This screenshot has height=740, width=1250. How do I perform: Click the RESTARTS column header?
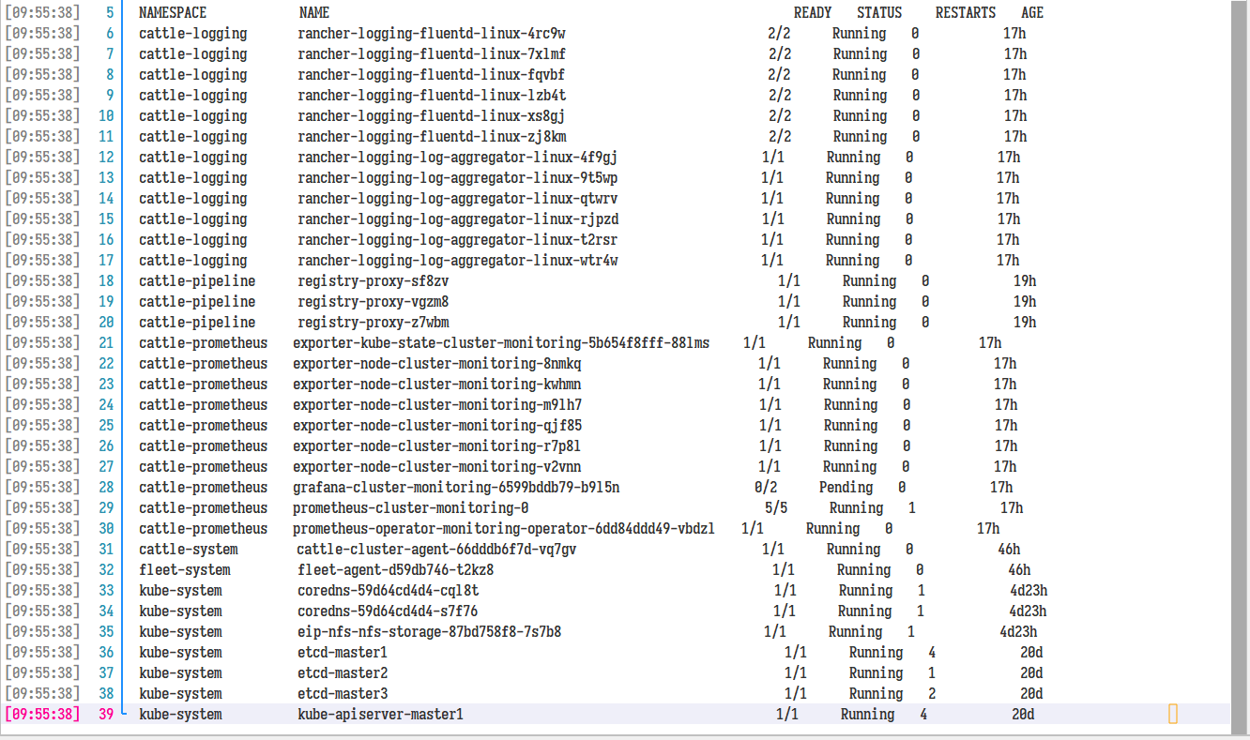coord(965,12)
